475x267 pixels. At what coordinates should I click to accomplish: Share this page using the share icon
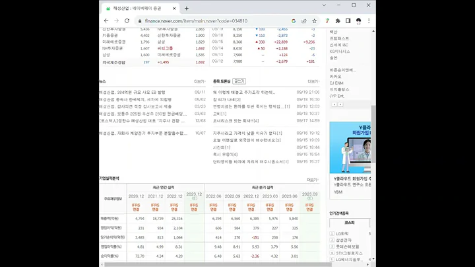[304, 21]
